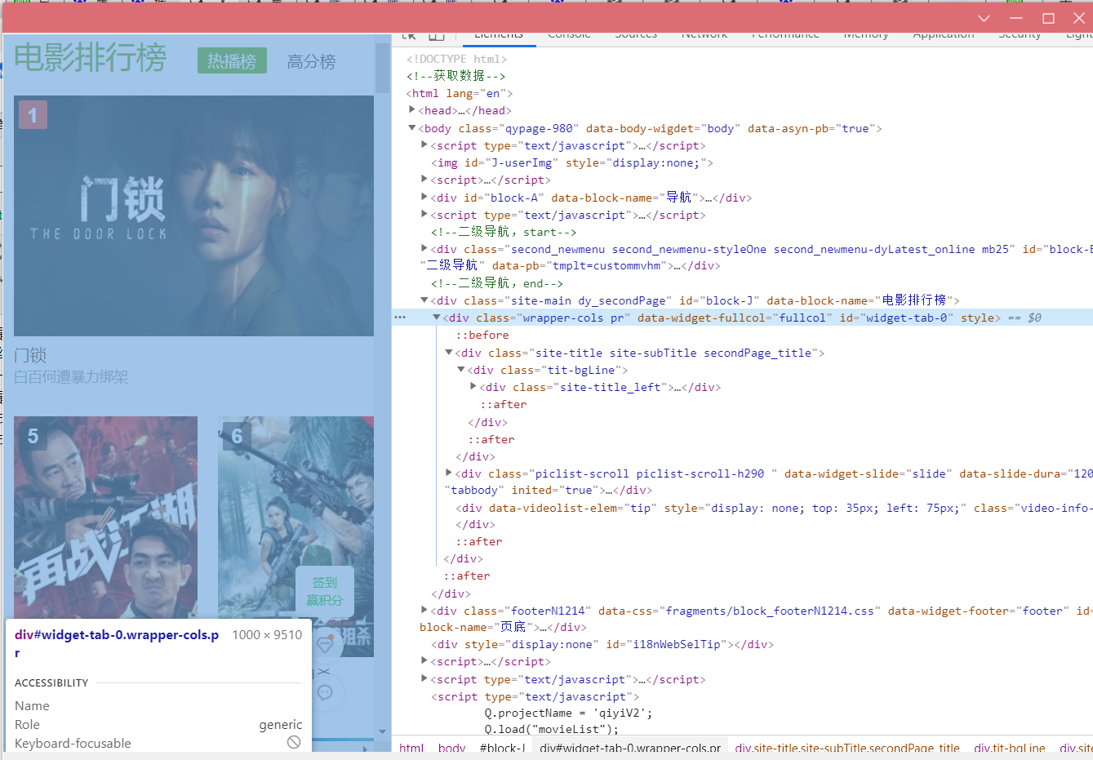
Task: Select the img id="J-userImg" element row
Action: 572,162
